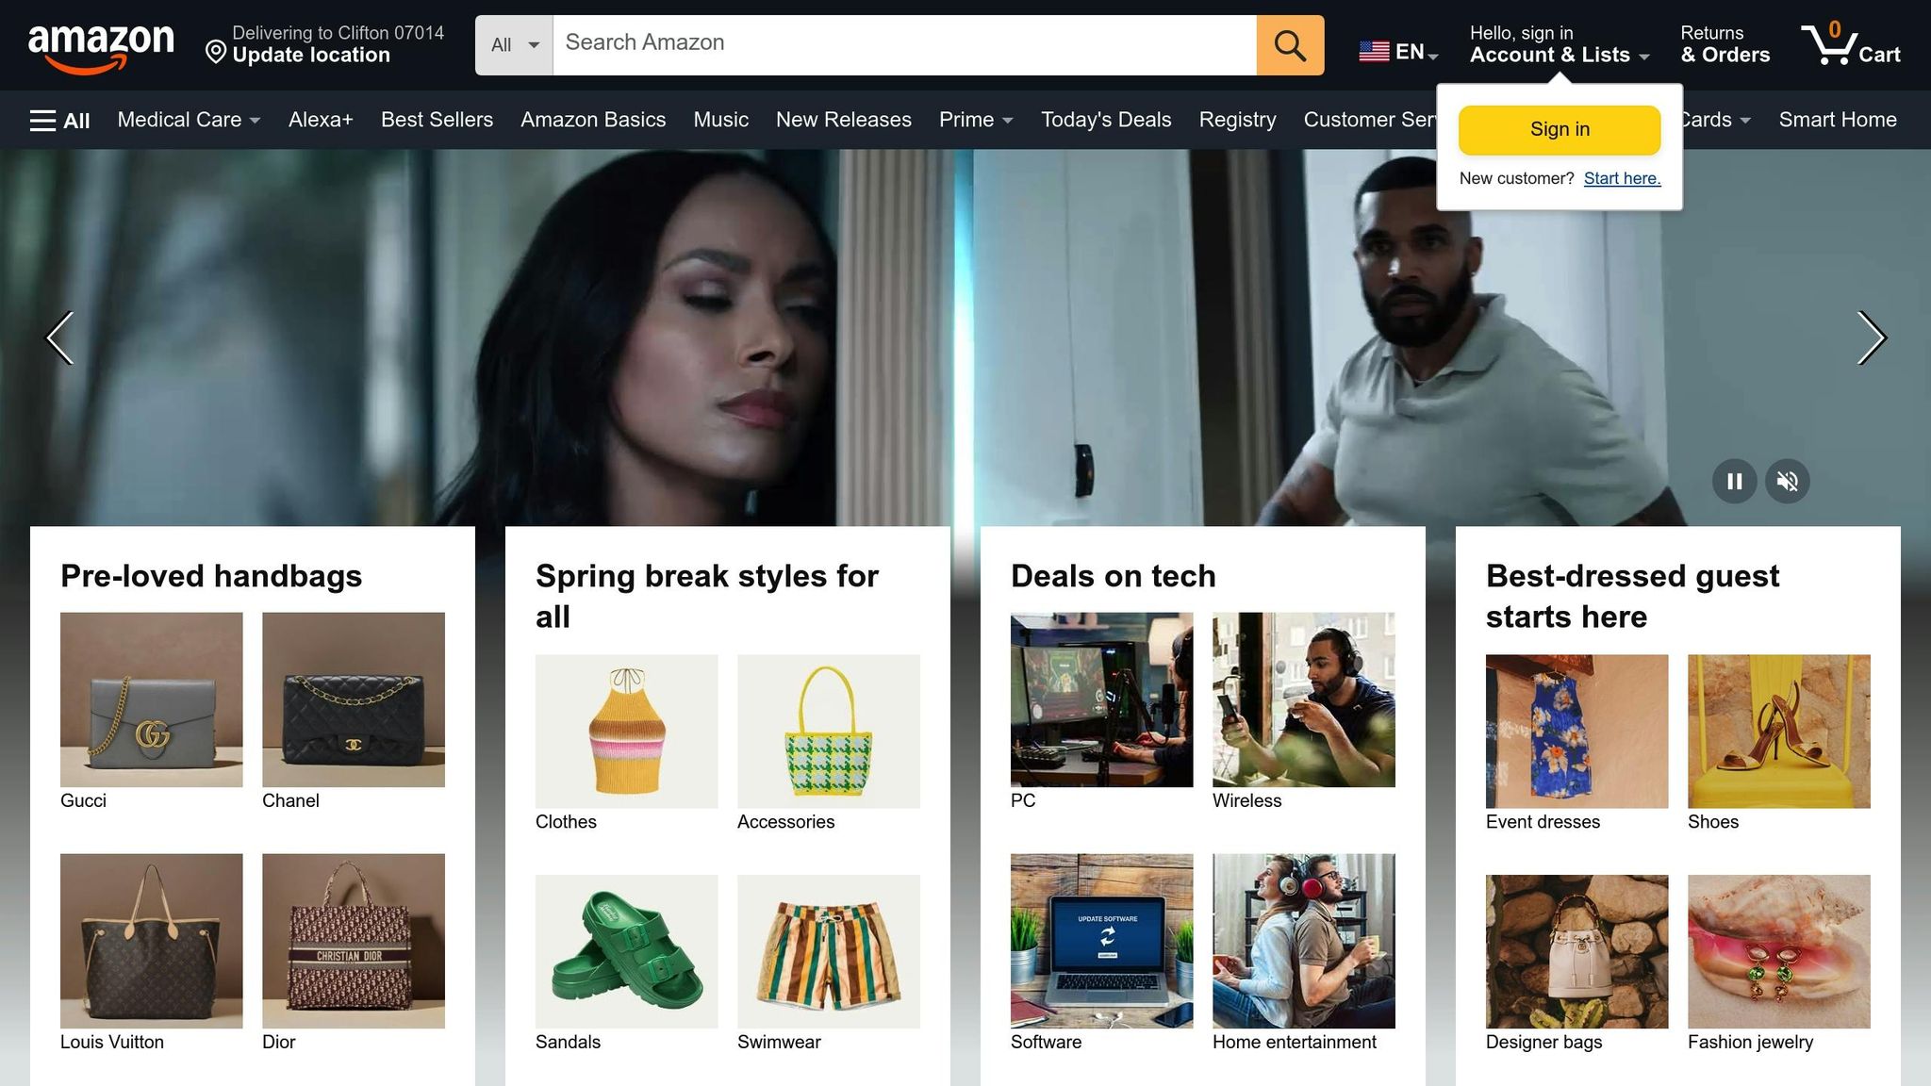Open Alexa+ in the nav bar
Image resolution: width=1931 pixels, height=1086 pixels.
pyautogui.click(x=321, y=120)
